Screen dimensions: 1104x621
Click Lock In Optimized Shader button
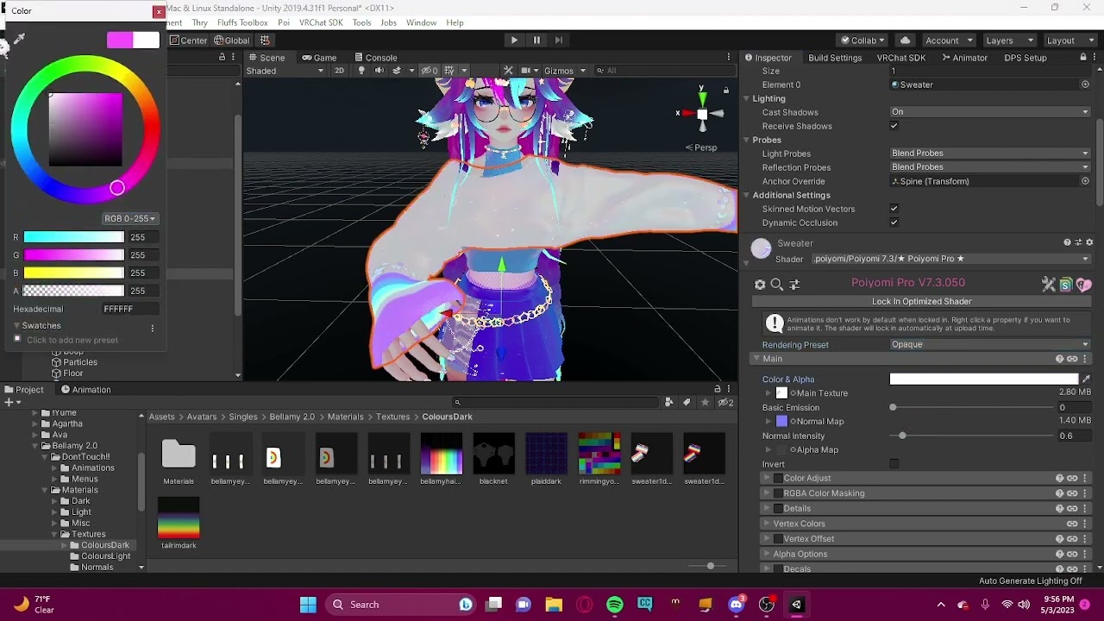coord(922,301)
